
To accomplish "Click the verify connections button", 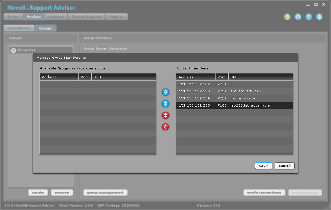I will 264,193.
